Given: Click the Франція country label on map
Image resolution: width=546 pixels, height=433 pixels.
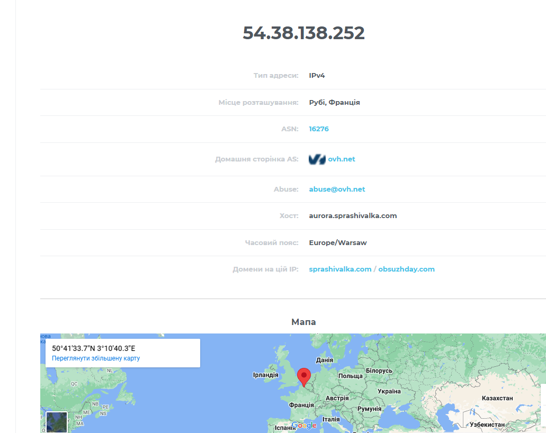Looking at the screenshot, I should click(x=301, y=405).
